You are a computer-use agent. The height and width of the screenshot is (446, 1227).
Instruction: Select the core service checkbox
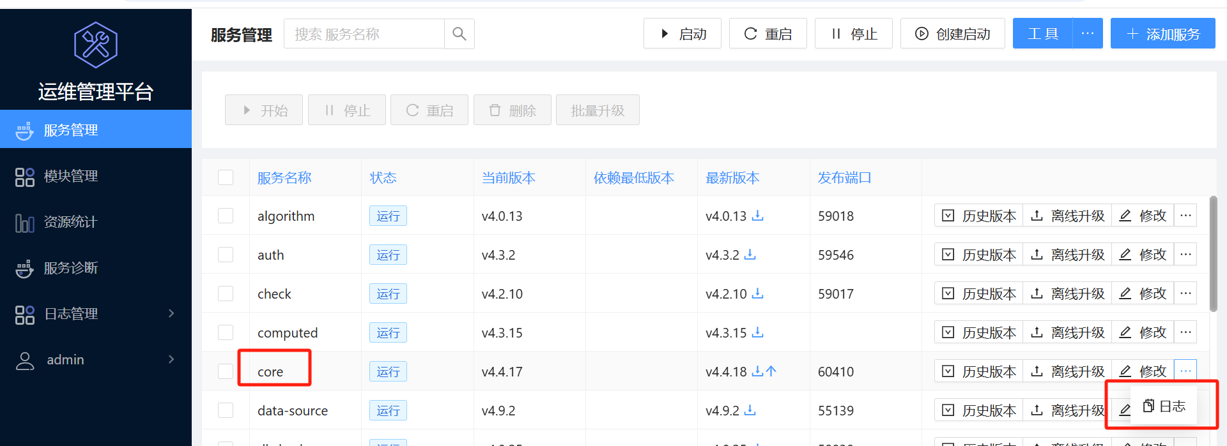226,371
